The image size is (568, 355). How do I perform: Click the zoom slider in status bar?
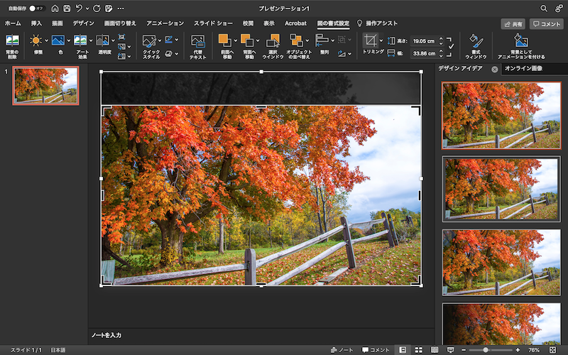(x=486, y=350)
